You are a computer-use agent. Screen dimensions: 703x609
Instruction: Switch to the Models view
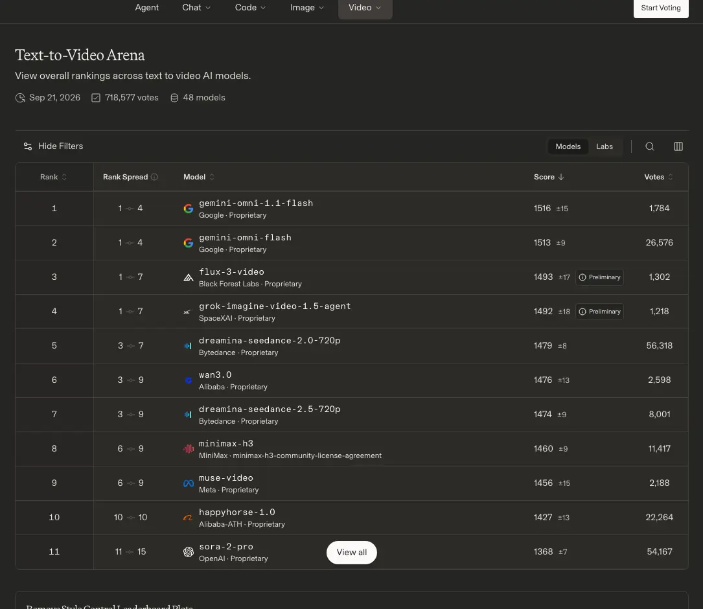tap(568, 146)
